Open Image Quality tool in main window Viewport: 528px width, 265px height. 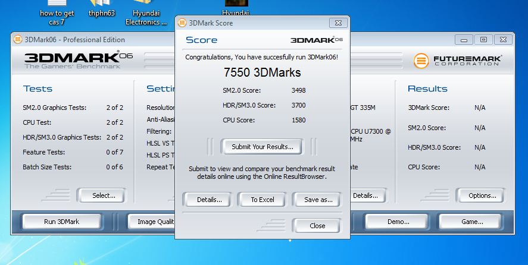[x=151, y=222]
